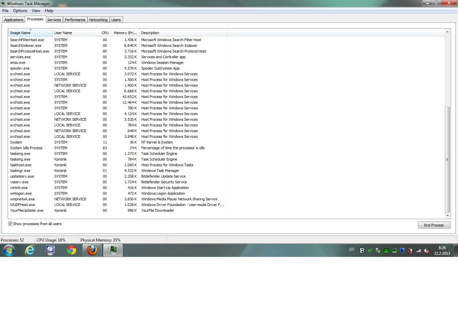Open the blue shield security tray icon
This screenshot has height=321, width=458.
tap(402, 251)
